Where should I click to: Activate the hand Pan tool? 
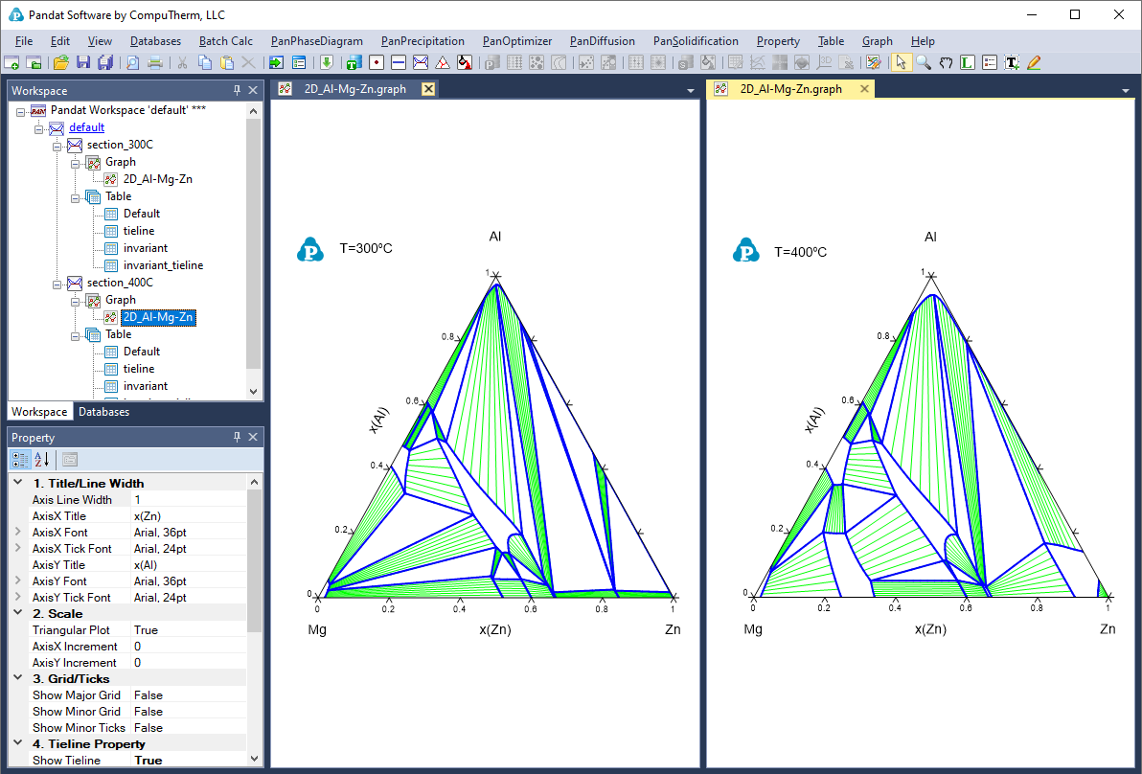click(946, 62)
